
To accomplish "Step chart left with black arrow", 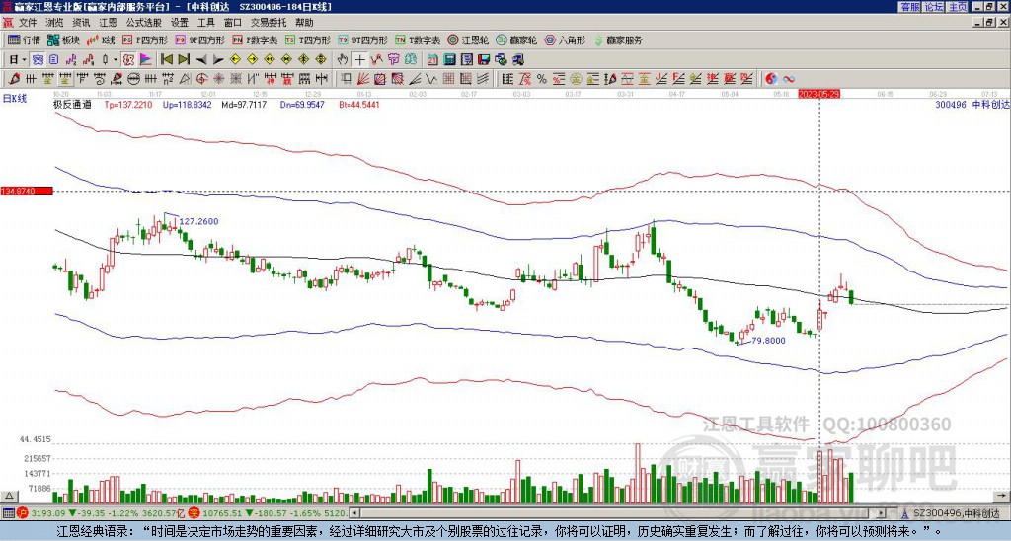I will point(201,60).
